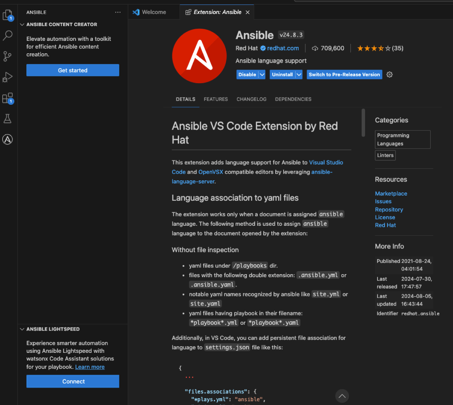Collapse the Ansible Content Creator section
This screenshot has width=453, height=405.
(22, 24)
